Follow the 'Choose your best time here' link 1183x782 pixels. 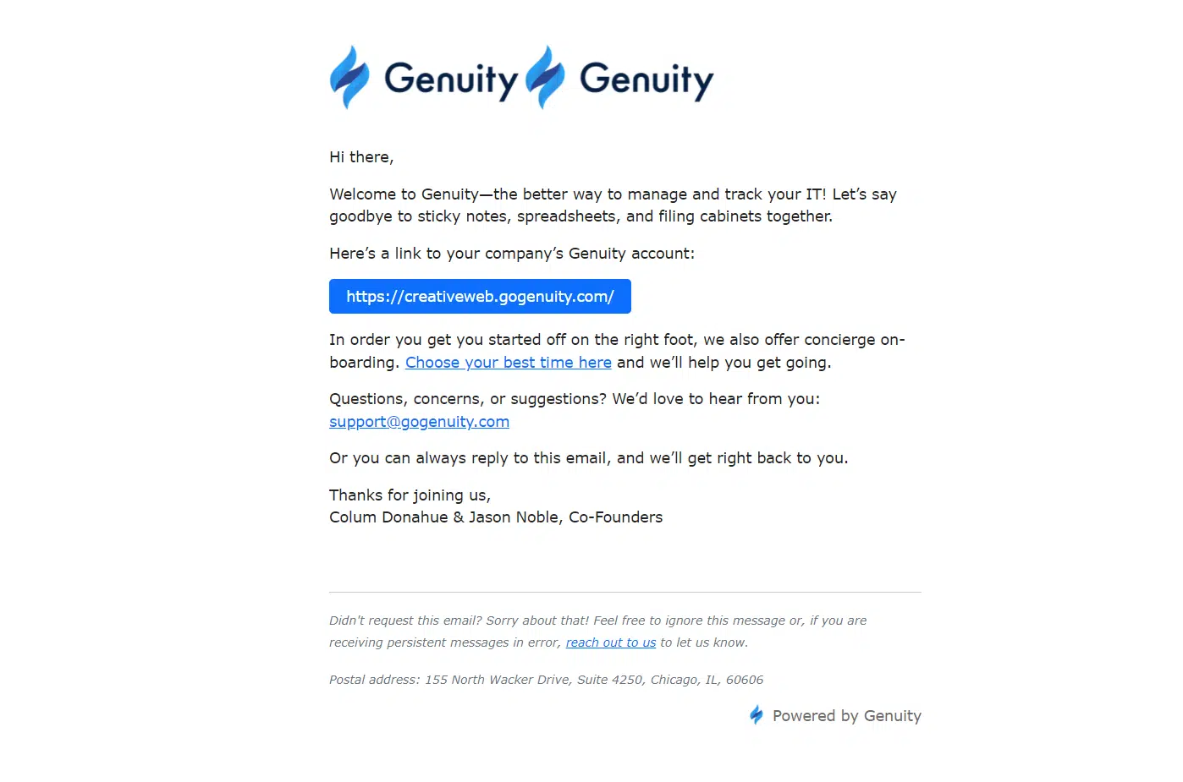(x=509, y=362)
